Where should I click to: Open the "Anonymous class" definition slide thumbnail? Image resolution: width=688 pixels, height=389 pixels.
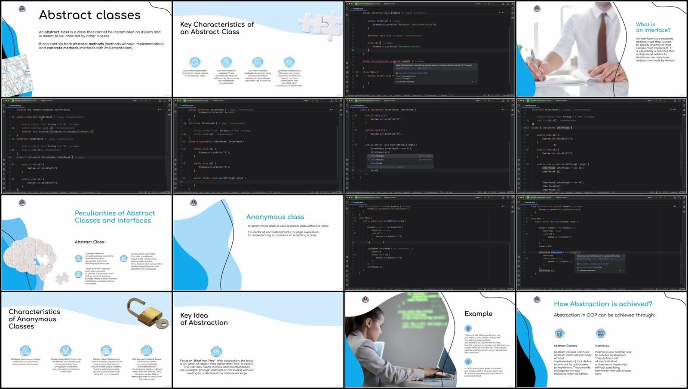[x=258, y=243]
